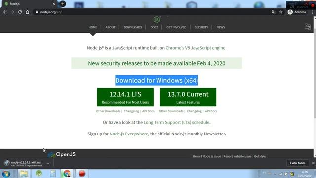The height and width of the screenshot is (178, 316).
Task: Open the security releases Feb 4, 2020 banner
Action: pos(157,63)
